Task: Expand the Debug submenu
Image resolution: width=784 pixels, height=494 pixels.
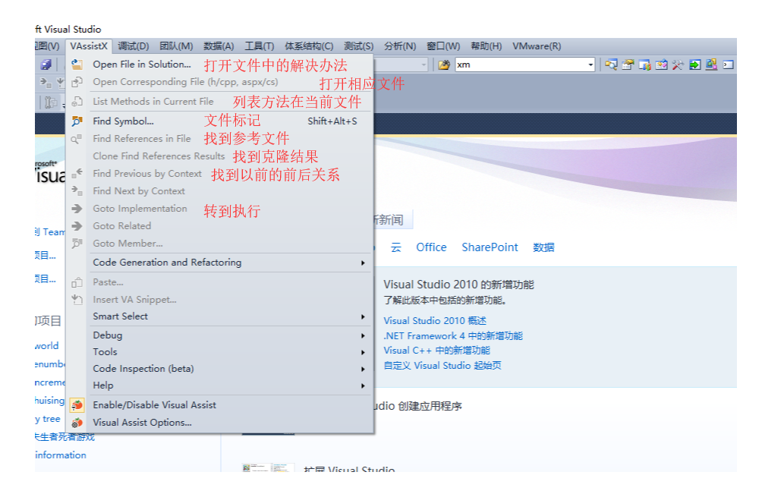Action: (x=220, y=335)
